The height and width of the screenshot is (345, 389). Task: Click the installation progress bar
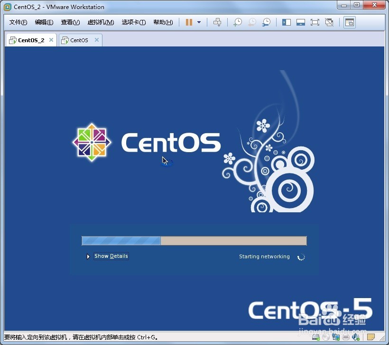click(x=194, y=241)
